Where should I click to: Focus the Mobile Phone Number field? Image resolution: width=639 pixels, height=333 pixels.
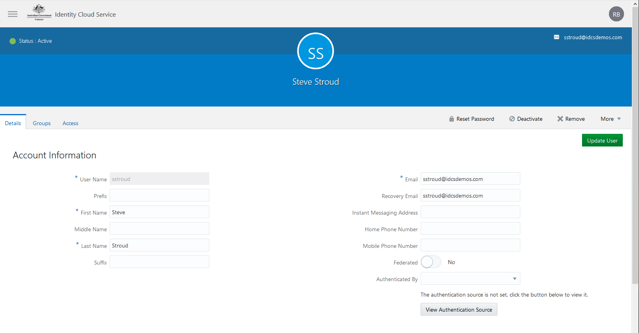(x=470, y=245)
